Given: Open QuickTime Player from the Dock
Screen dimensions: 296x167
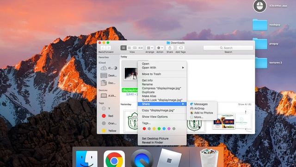Looking at the screenshot, I should tap(142, 159).
